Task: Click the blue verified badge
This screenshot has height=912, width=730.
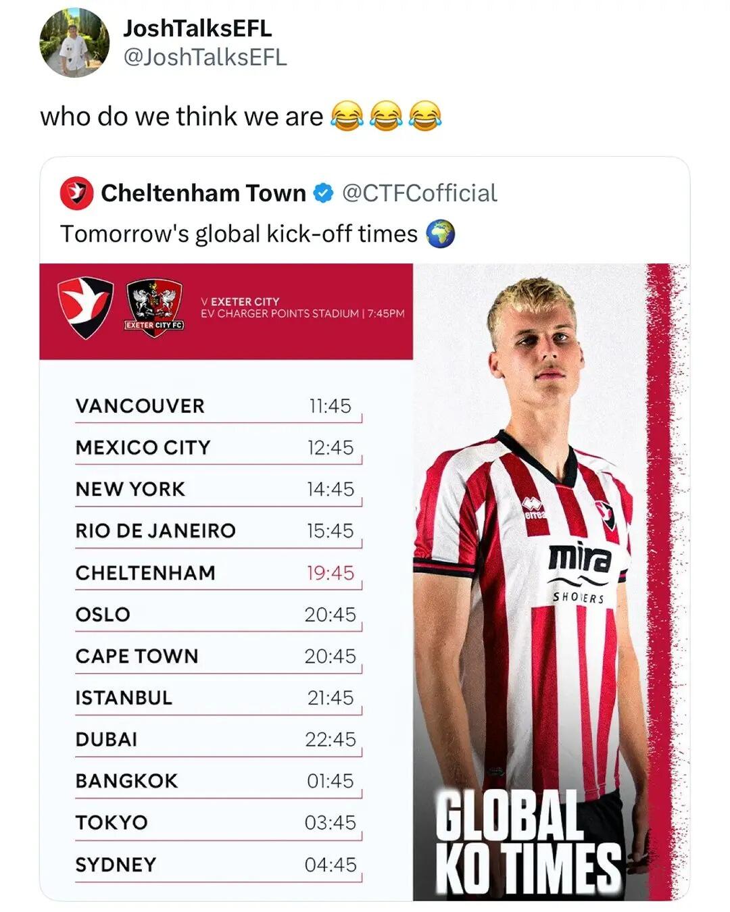Action: pos(324,193)
